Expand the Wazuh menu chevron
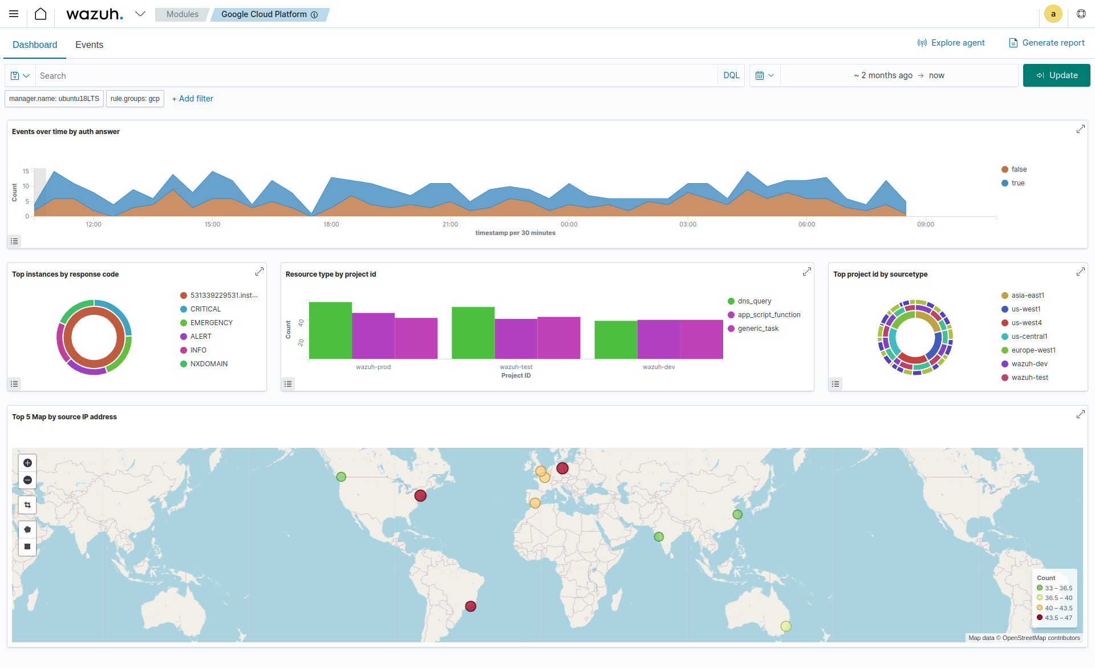This screenshot has height=668, width=1095. tap(140, 14)
